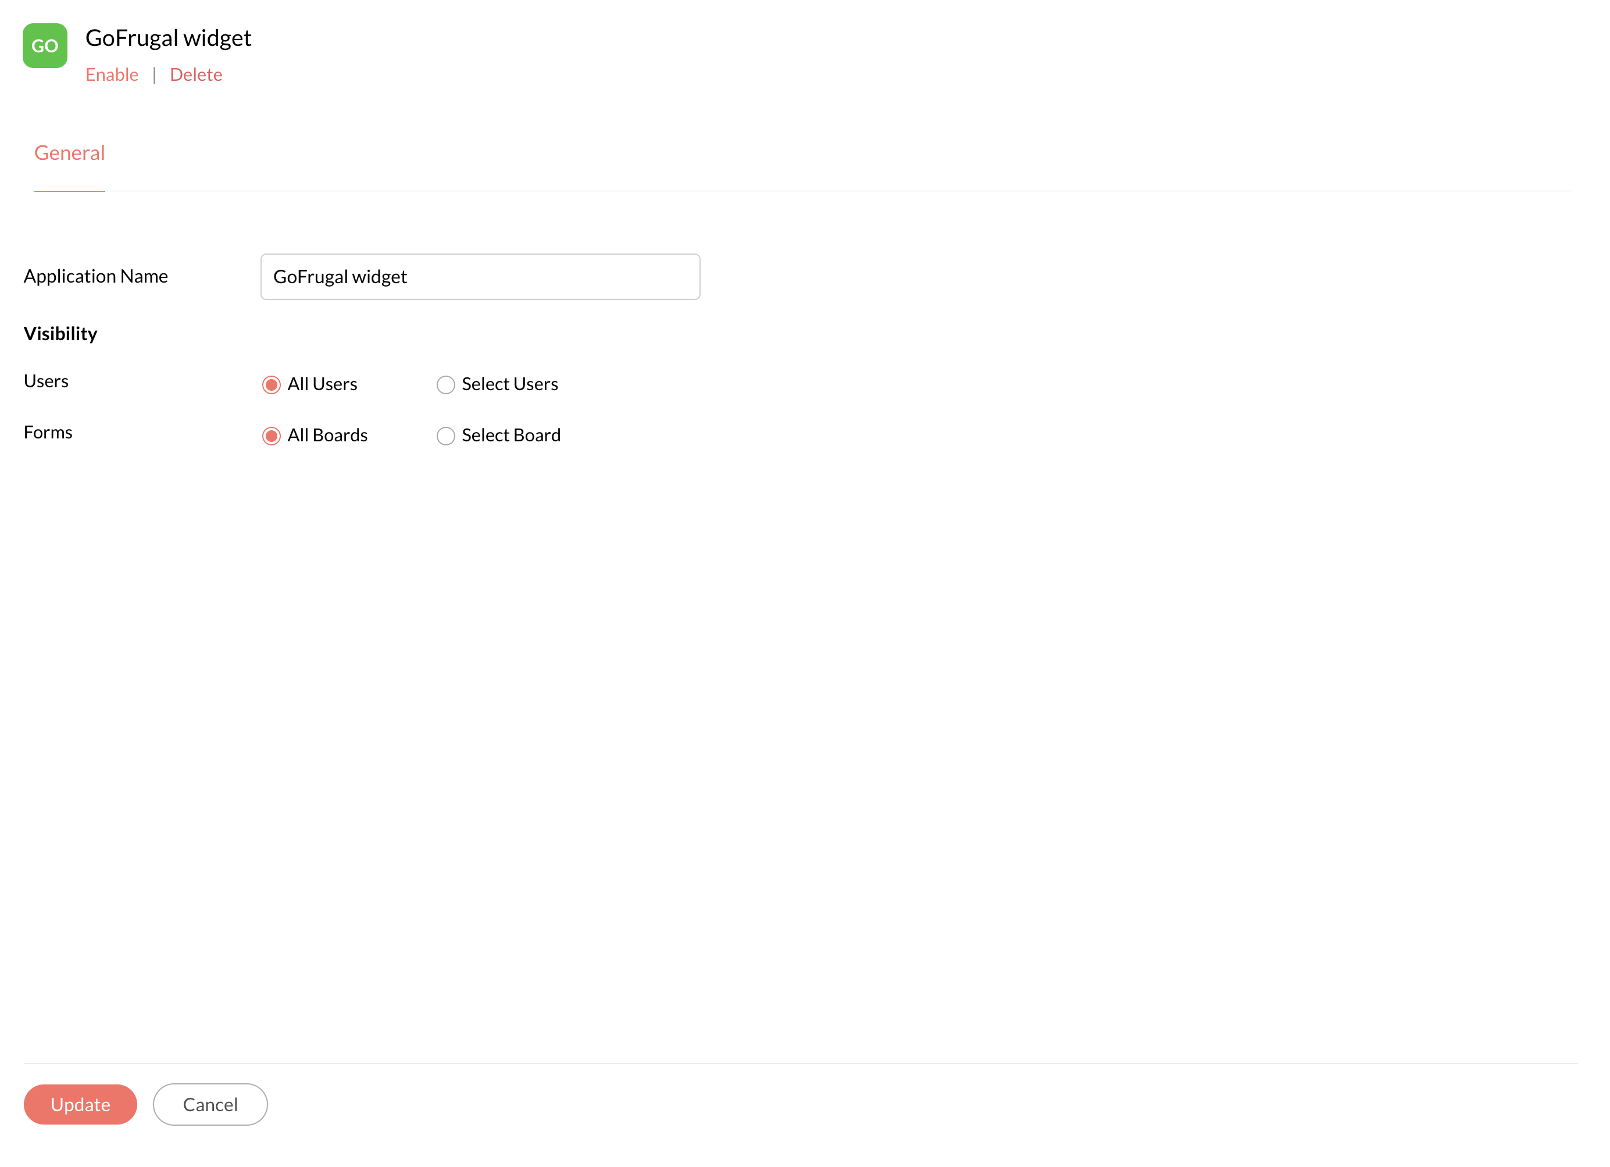1610x1167 pixels.
Task: Click the Application Name field label
Action: [x=96, y=276]
